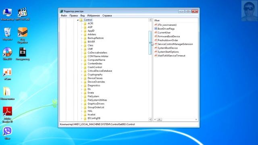The height and width of the screenshot is (145, 258).
Task: Select the CrashControl key
Action: pos(95,67)
